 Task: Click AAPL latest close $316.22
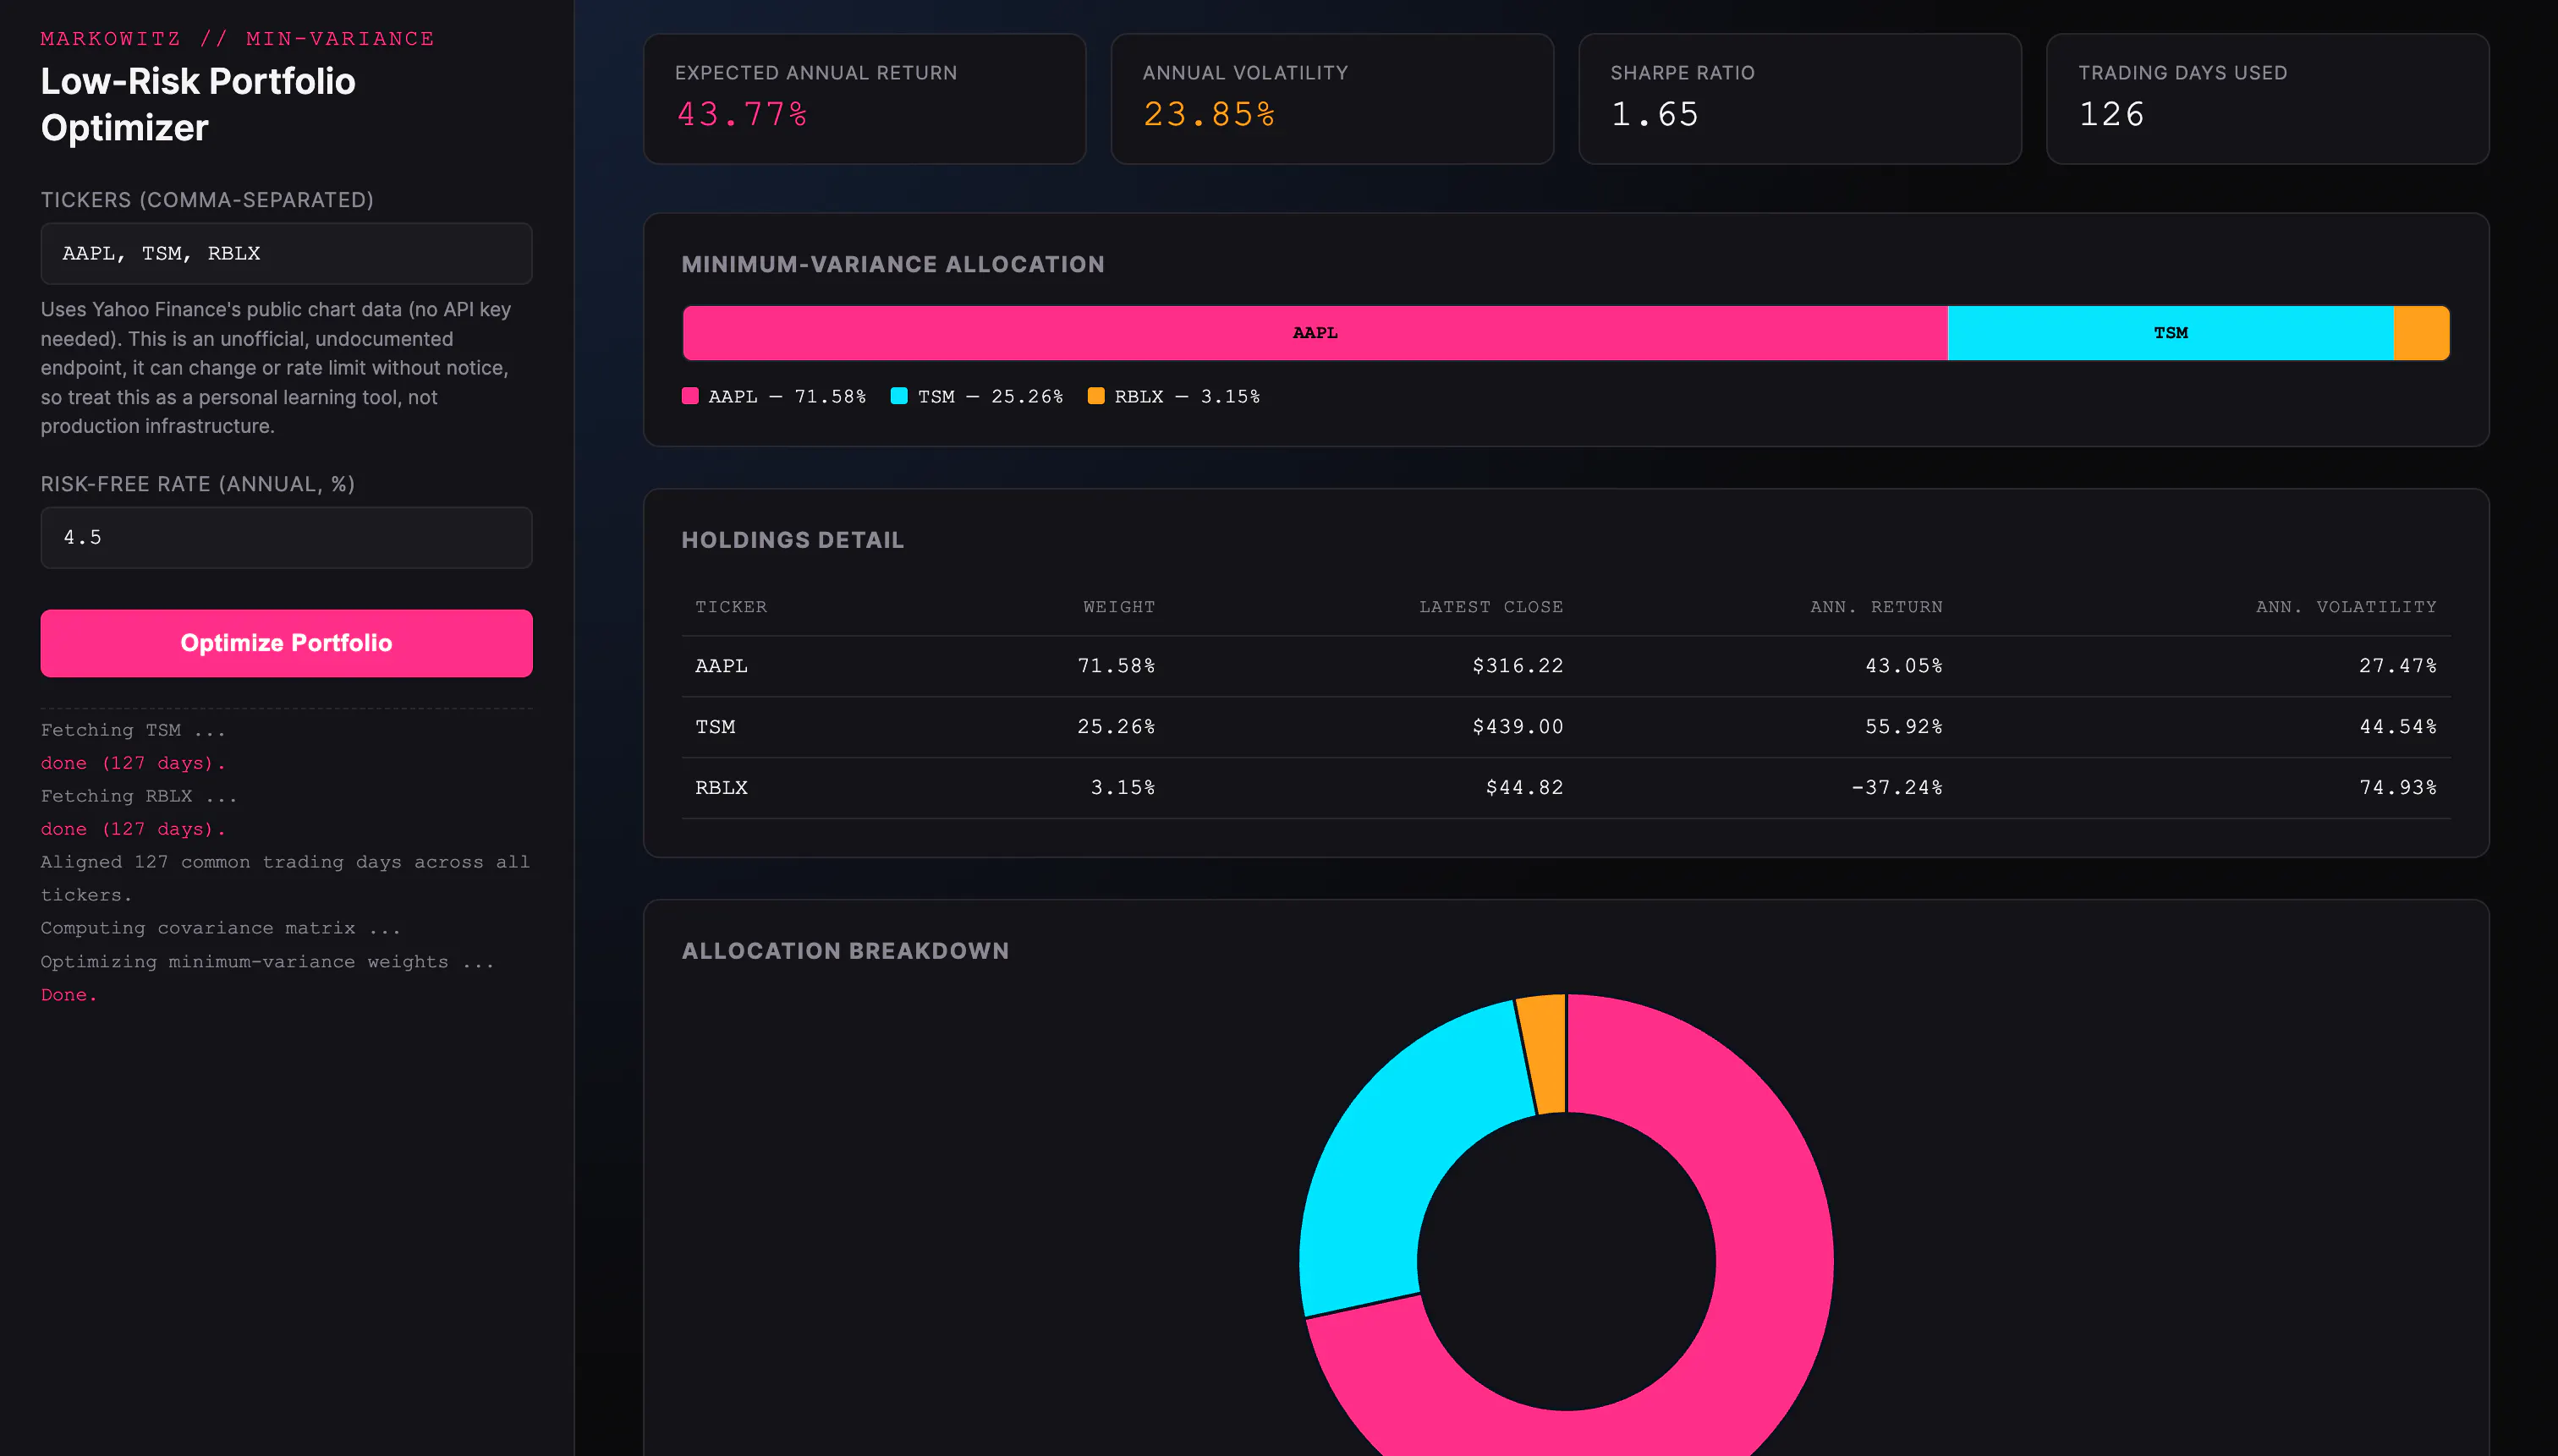click(x=1518, y=666)
